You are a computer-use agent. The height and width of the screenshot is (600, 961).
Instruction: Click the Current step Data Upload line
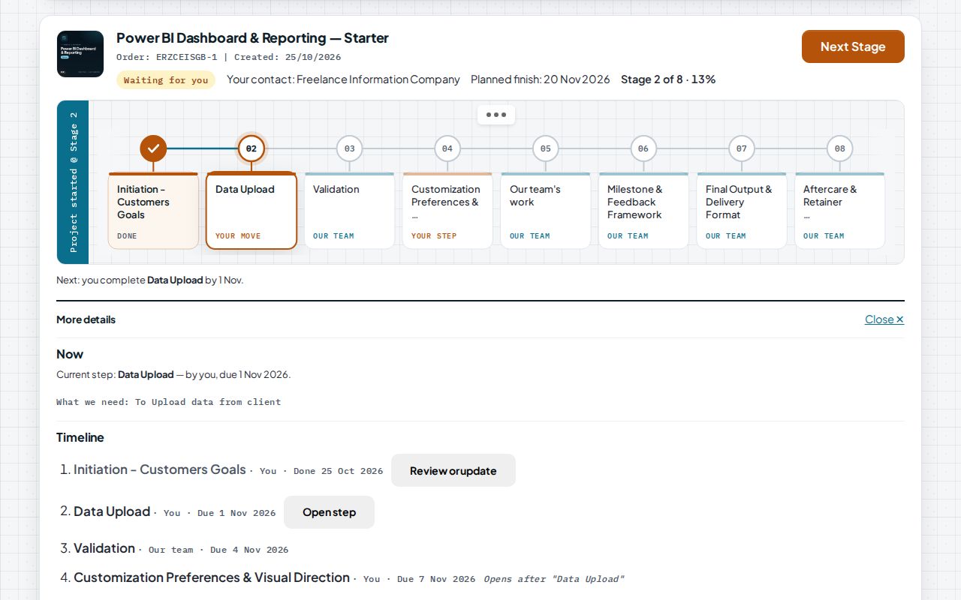coord(173,374)
